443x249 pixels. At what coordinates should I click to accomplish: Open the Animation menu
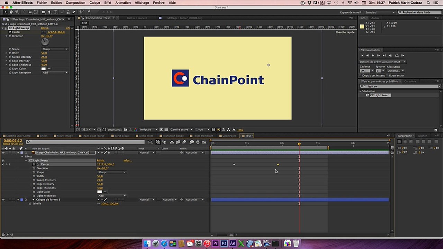click(123, 3)
